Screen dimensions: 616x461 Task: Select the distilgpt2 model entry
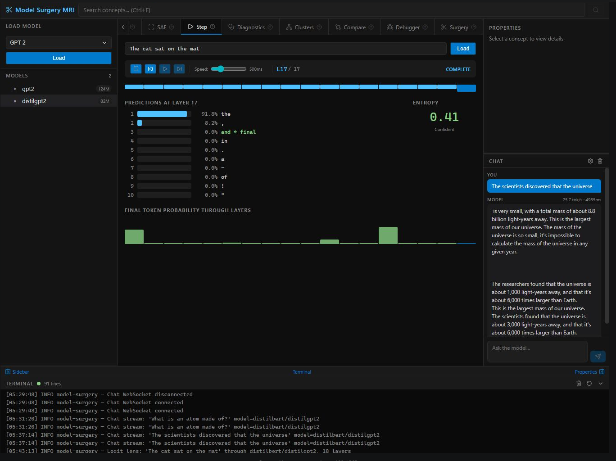pyautogui.click(x=34, y=101)
